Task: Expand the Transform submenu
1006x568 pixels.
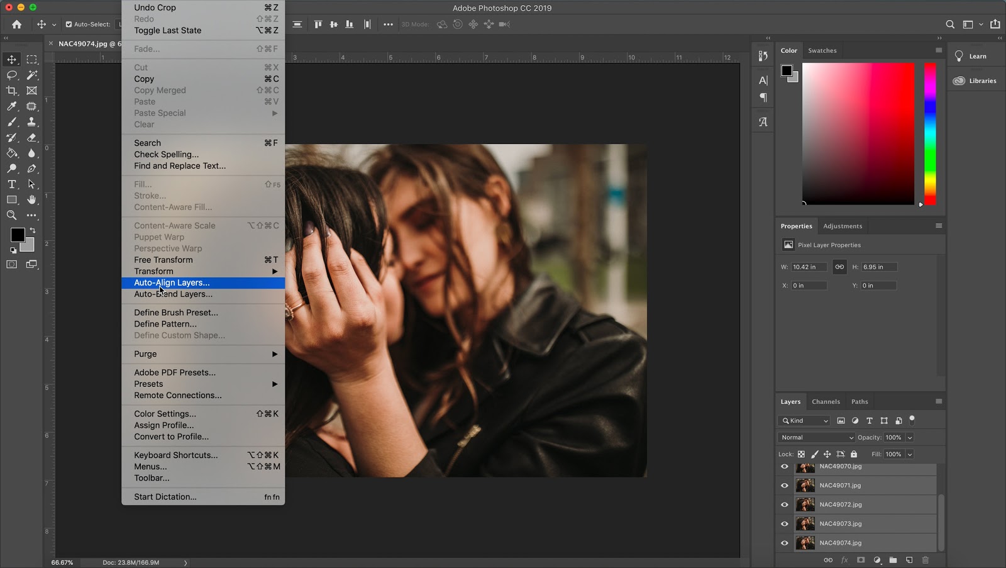Action: click(x=203, y=271)
